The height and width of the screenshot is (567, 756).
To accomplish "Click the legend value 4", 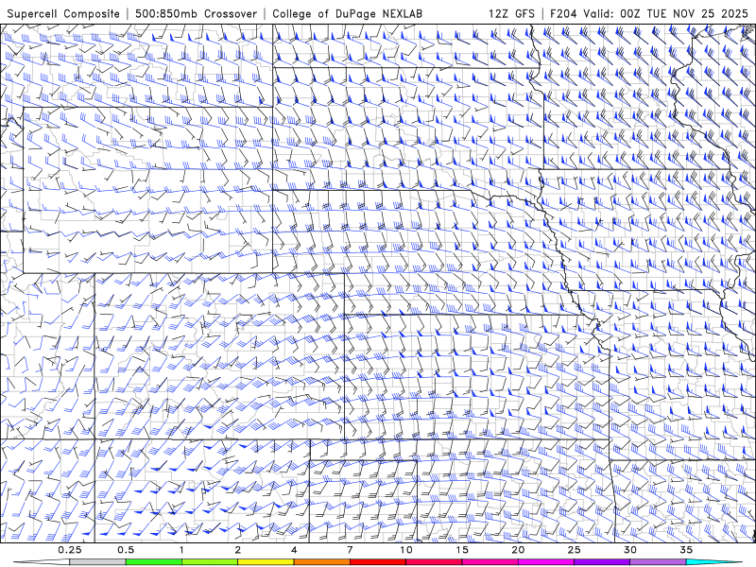I will point(294,550).
